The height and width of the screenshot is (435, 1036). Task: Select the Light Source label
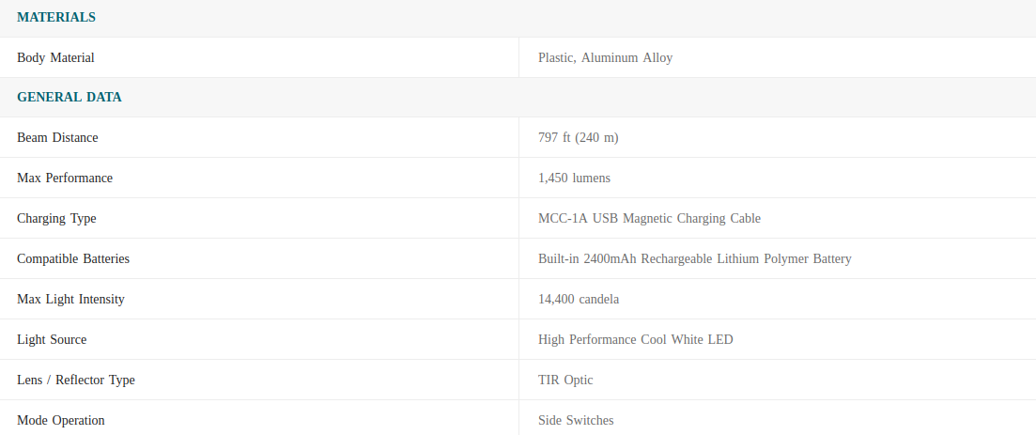(x=52, y=339)
